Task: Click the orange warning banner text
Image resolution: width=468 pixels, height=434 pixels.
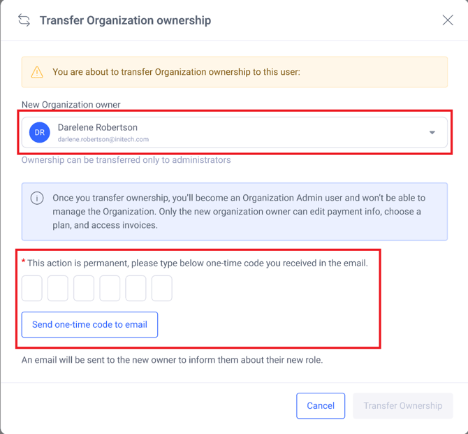Action: 177,72
